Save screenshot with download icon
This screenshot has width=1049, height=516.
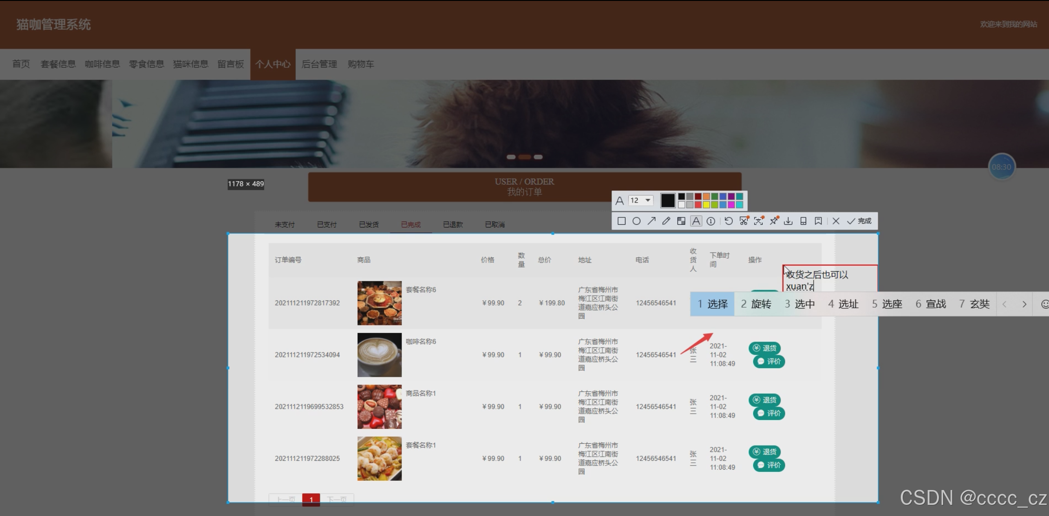[x=788, y=221]
